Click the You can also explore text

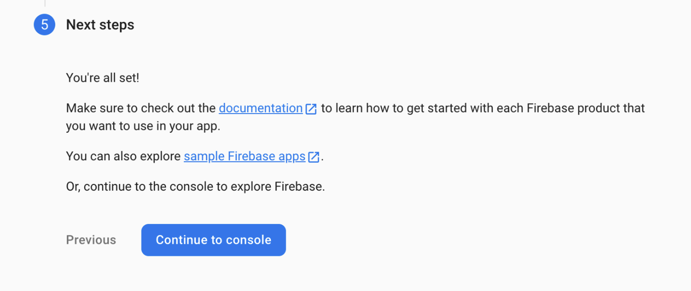pyautogui.click(x=123, y=156)
